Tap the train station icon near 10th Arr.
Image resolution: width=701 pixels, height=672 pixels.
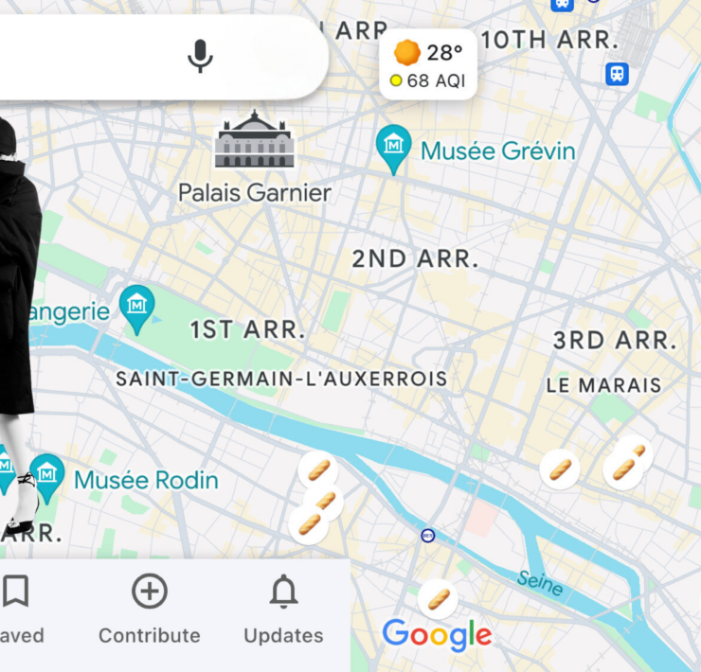click(x=617, y=74)
